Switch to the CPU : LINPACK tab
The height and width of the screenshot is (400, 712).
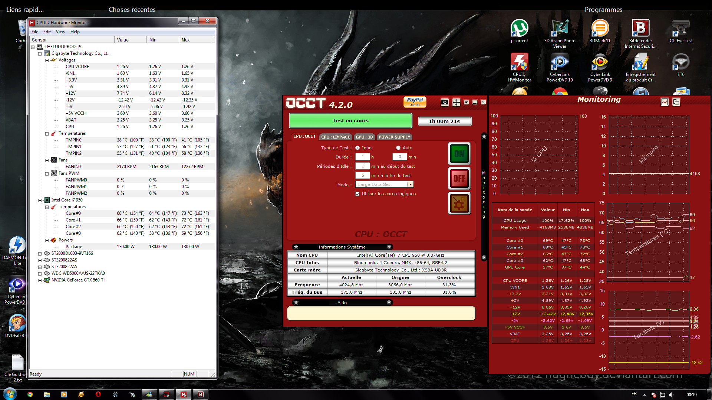[335, 137]
